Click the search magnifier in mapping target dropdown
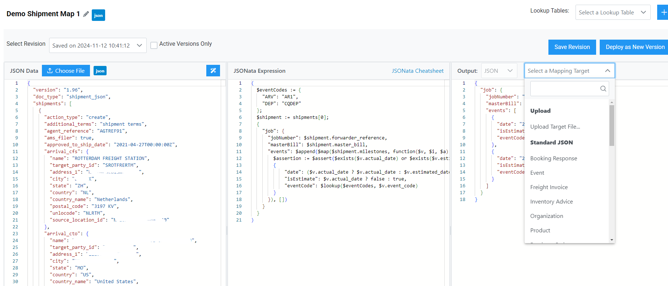Screen dimensions: 668x286 click(603, 89)
